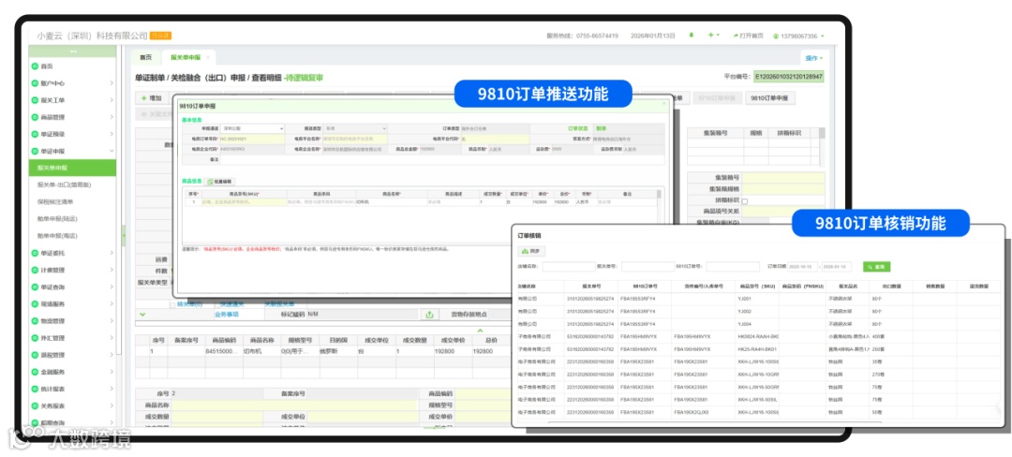Click the 平台编号 field E1202601032120128947
Viewport: 1012px width, 457px height.
pyautogui.click(x=789, y=77)
